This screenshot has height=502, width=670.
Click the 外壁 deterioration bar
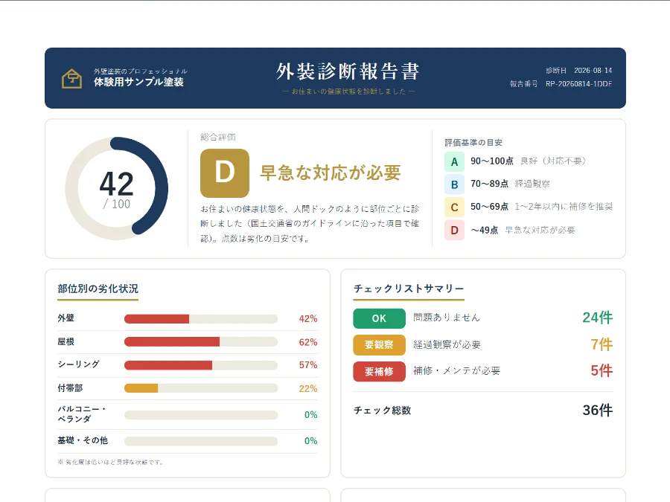(201, 319)
